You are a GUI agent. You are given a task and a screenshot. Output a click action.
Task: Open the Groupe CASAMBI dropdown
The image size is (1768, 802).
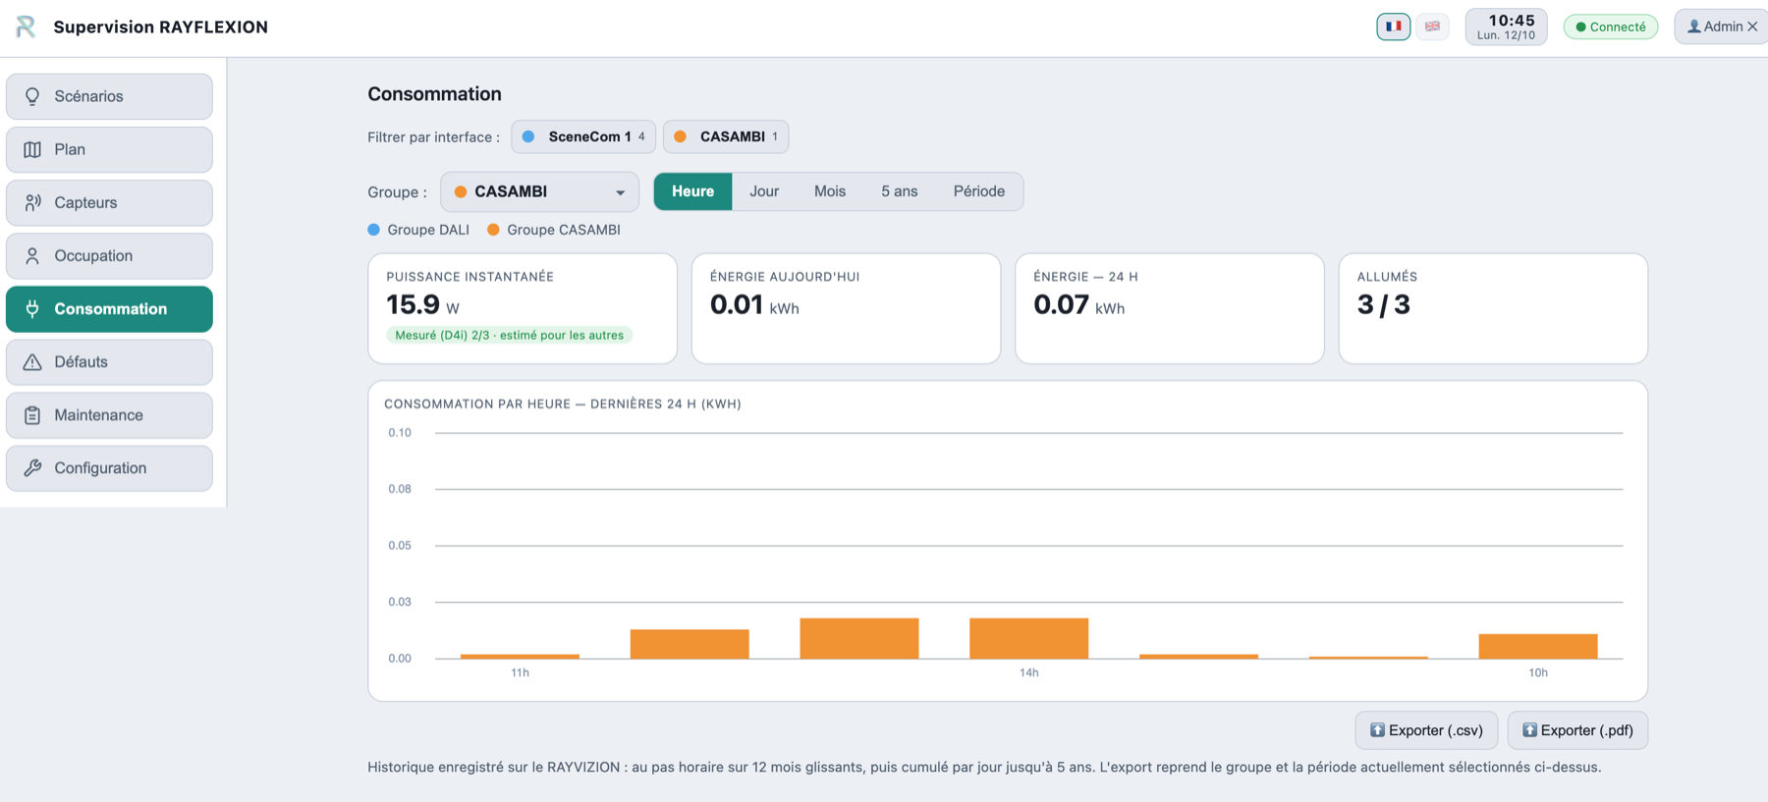[x=539, y=191]
